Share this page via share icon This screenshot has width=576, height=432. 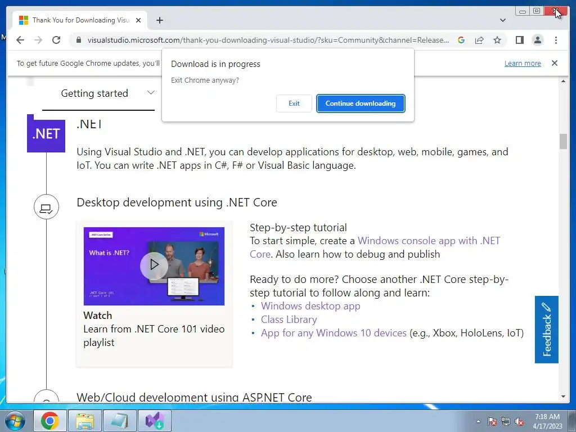[479, 40]
